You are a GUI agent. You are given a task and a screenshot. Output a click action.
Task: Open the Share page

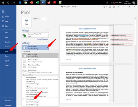click(7, 56)
